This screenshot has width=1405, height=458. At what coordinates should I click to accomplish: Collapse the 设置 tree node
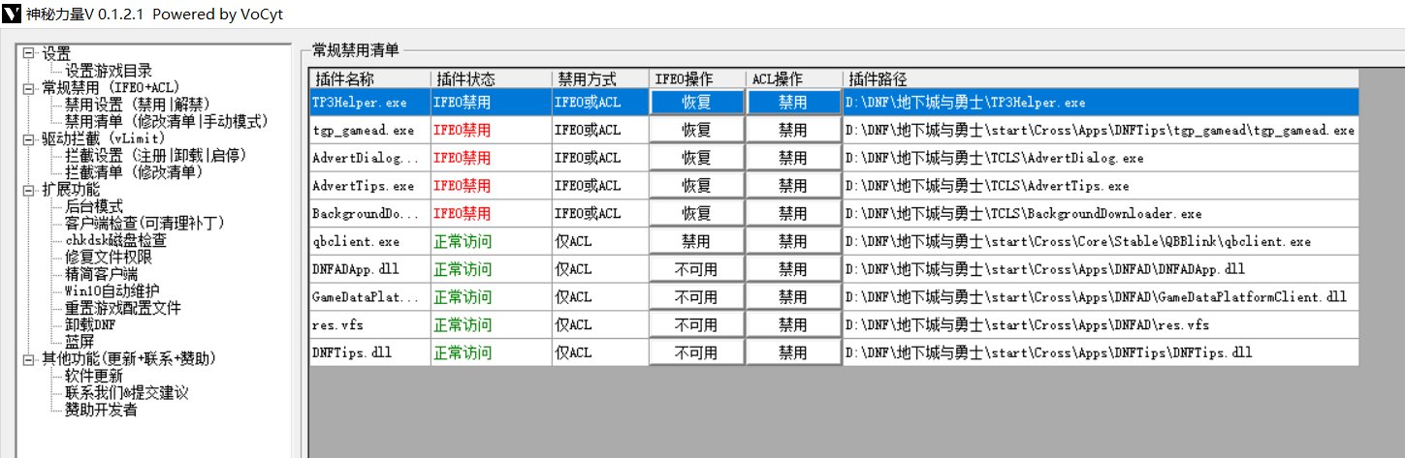tap(29, 53)
